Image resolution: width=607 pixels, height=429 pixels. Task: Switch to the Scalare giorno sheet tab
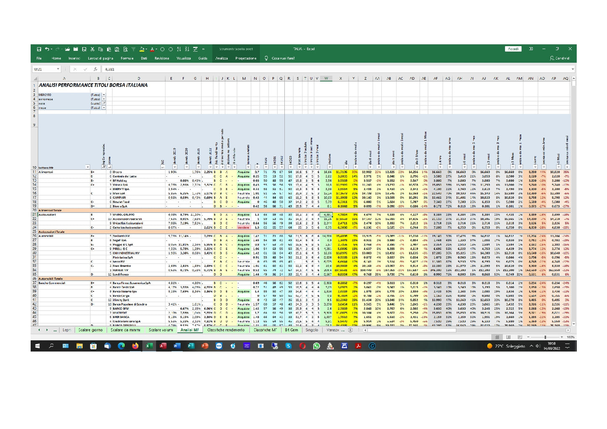90,330
